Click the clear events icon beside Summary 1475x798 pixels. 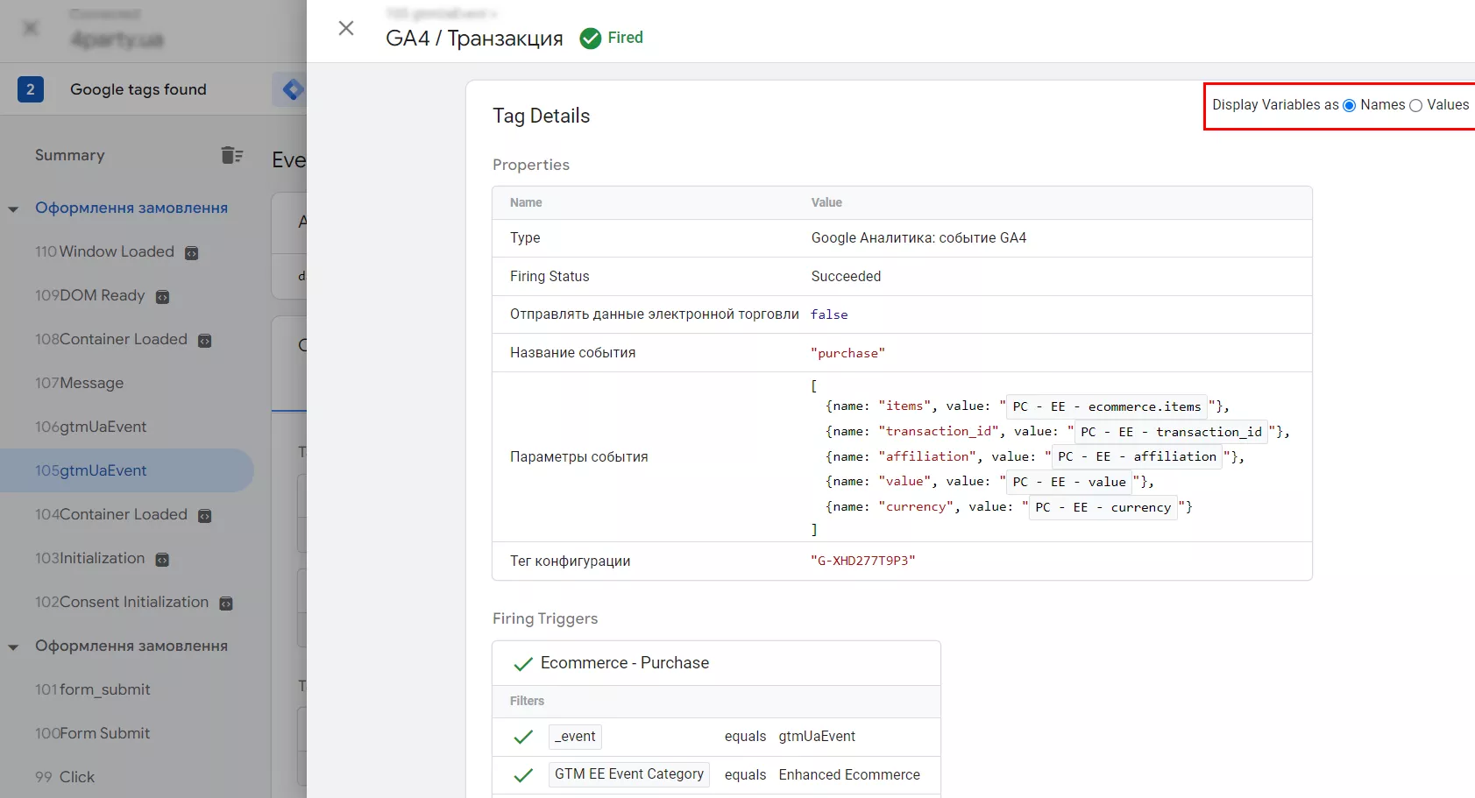pyautogui.click(x=231, y=155)
